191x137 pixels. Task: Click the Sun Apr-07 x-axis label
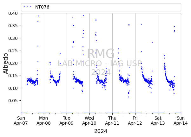click(21, 121)
